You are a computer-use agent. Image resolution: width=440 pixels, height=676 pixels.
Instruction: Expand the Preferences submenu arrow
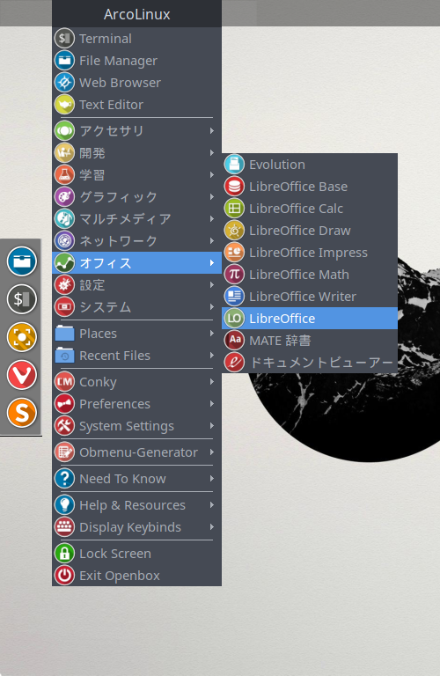point(211,403)
